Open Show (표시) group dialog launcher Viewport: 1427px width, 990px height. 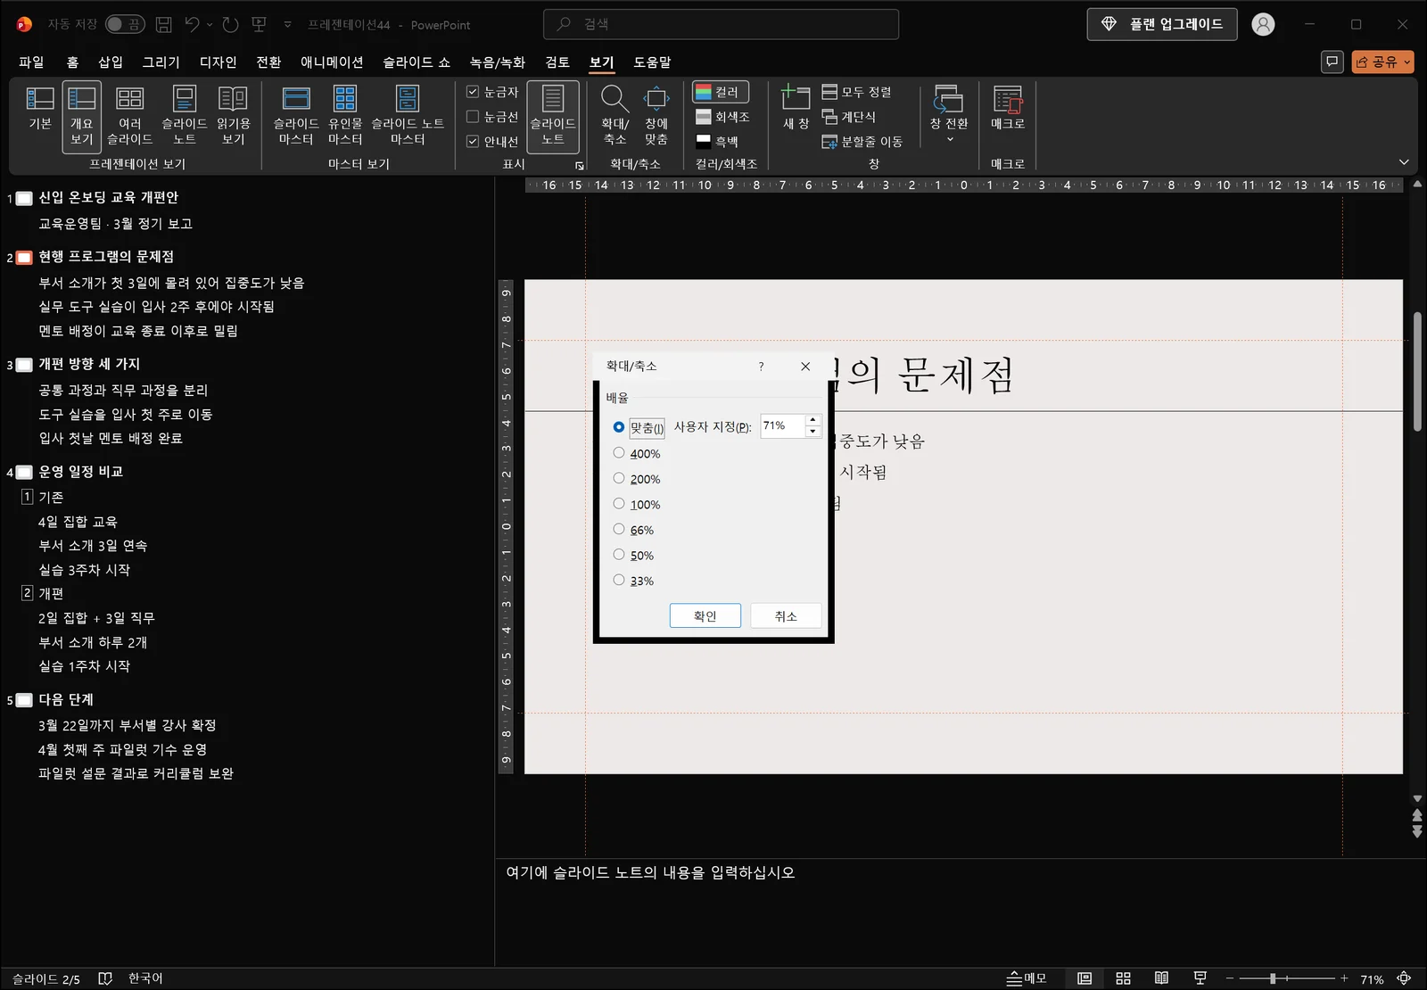(x=579, y=166)
